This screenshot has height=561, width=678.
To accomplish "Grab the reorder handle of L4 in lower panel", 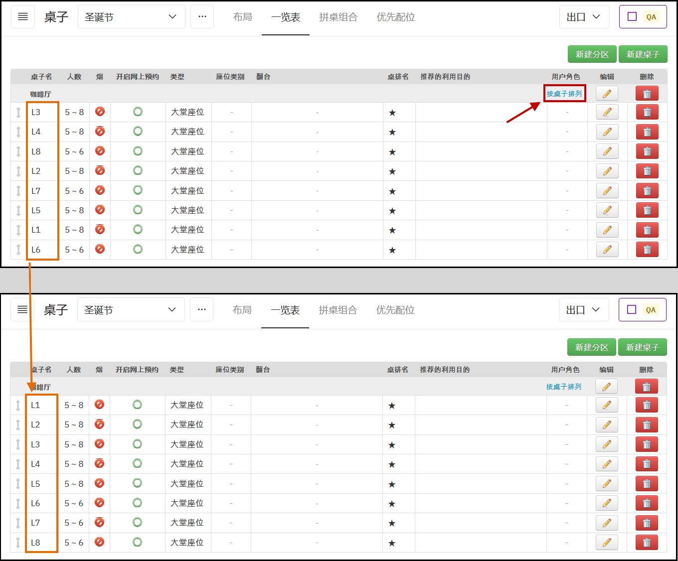I will [x=18, y=464].
